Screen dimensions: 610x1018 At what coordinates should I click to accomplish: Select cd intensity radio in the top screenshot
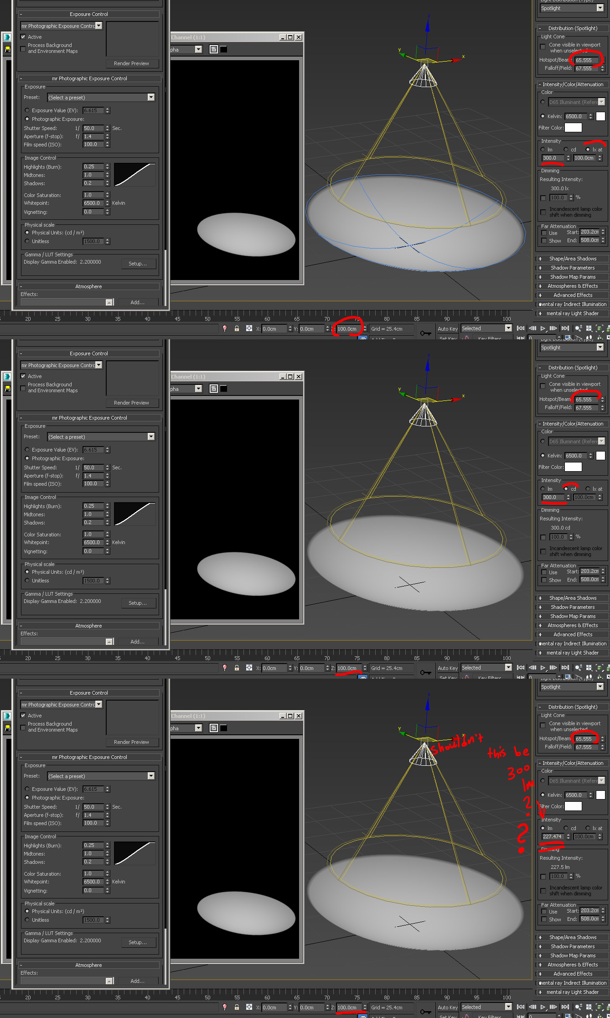pos(566,150)
